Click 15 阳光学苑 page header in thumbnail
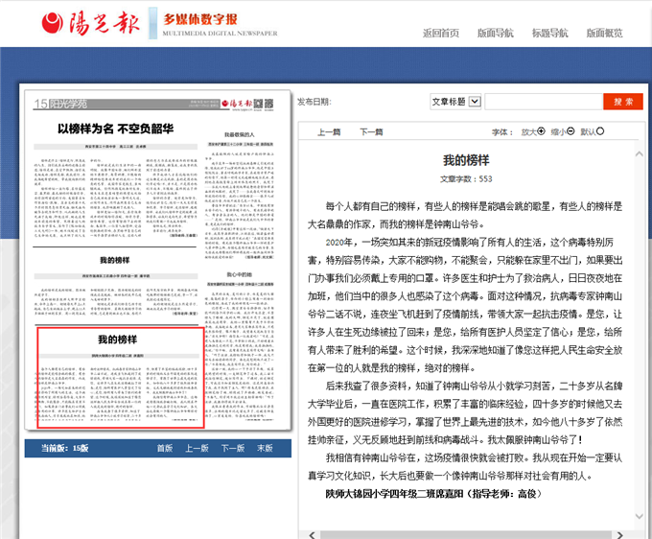Viewport: 652px width, 539px height. pos(60,104)
